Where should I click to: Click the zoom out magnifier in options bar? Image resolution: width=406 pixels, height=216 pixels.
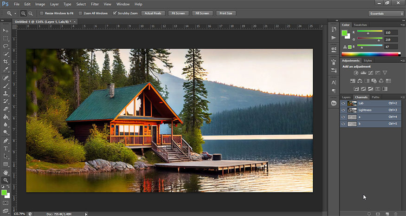pyautogui.click(x=31, y=13)
